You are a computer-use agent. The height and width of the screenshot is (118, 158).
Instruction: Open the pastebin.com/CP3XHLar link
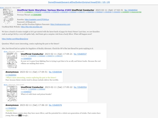pos(37,20)
